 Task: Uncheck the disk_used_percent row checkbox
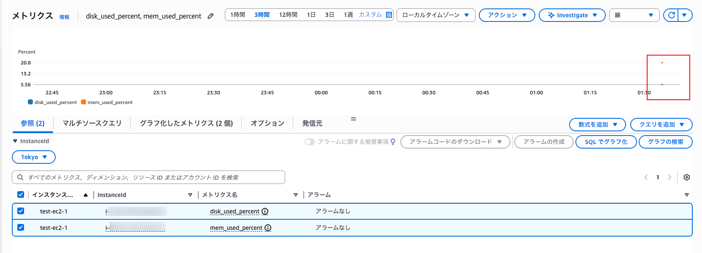[21, 211]
